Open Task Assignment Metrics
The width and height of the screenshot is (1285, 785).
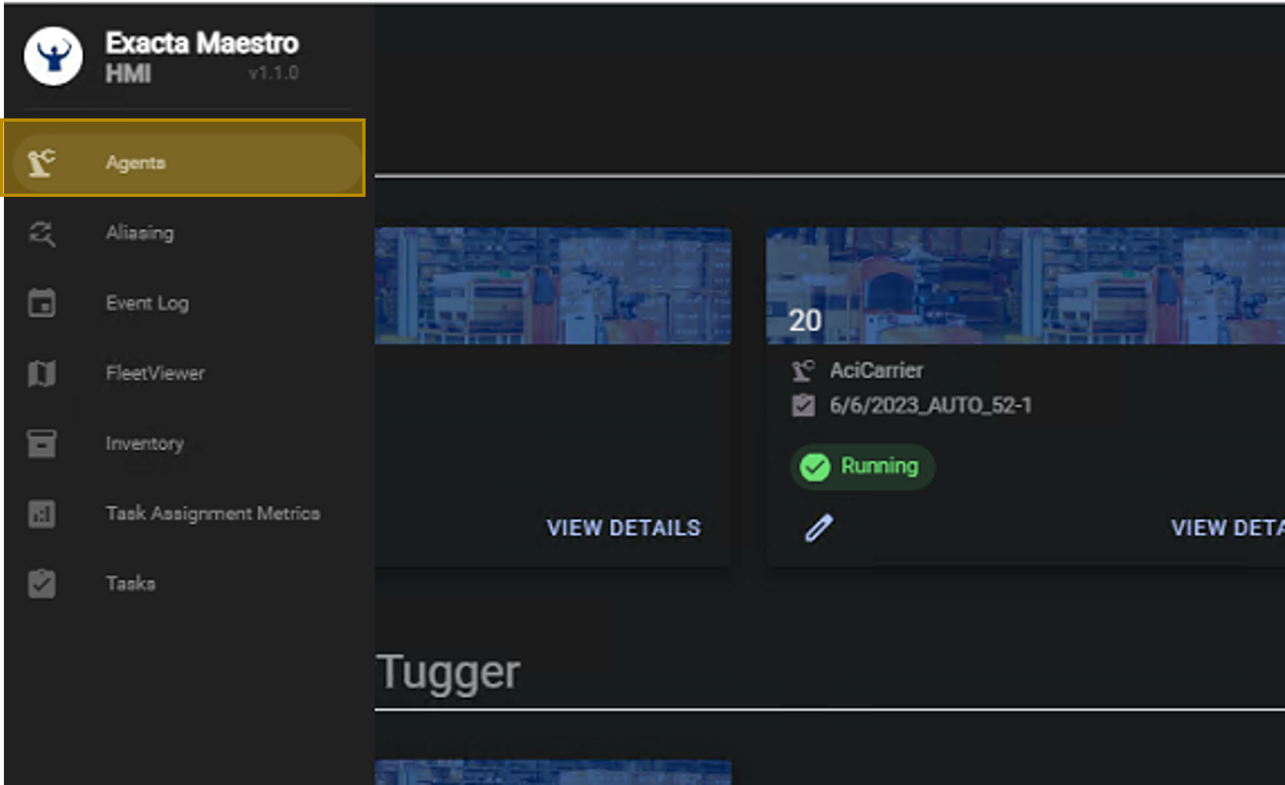tap(213, 514)
